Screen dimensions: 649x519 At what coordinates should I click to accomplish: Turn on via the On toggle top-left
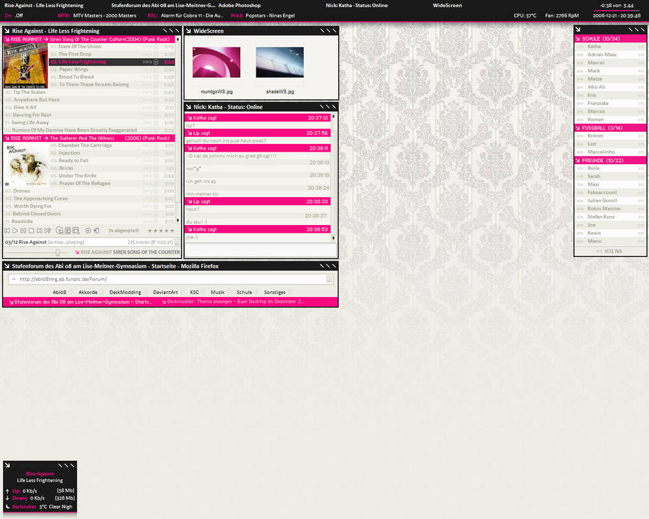click(x=8, y=16)
